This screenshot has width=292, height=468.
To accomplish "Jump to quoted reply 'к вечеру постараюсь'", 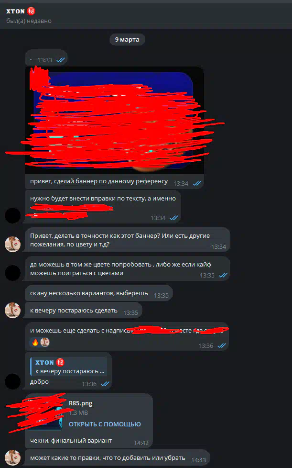I will pos(69,367).
